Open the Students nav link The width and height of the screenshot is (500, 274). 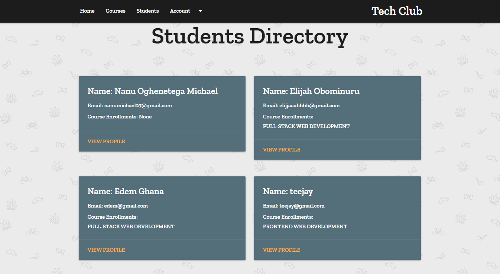147,11
